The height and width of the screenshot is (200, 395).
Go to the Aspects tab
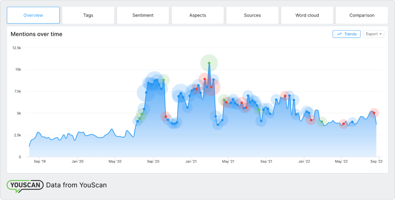point(197,15)
